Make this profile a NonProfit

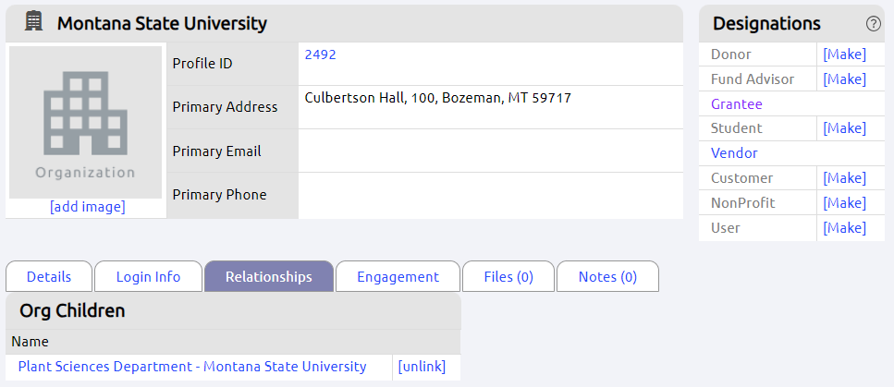click(844, 203)
